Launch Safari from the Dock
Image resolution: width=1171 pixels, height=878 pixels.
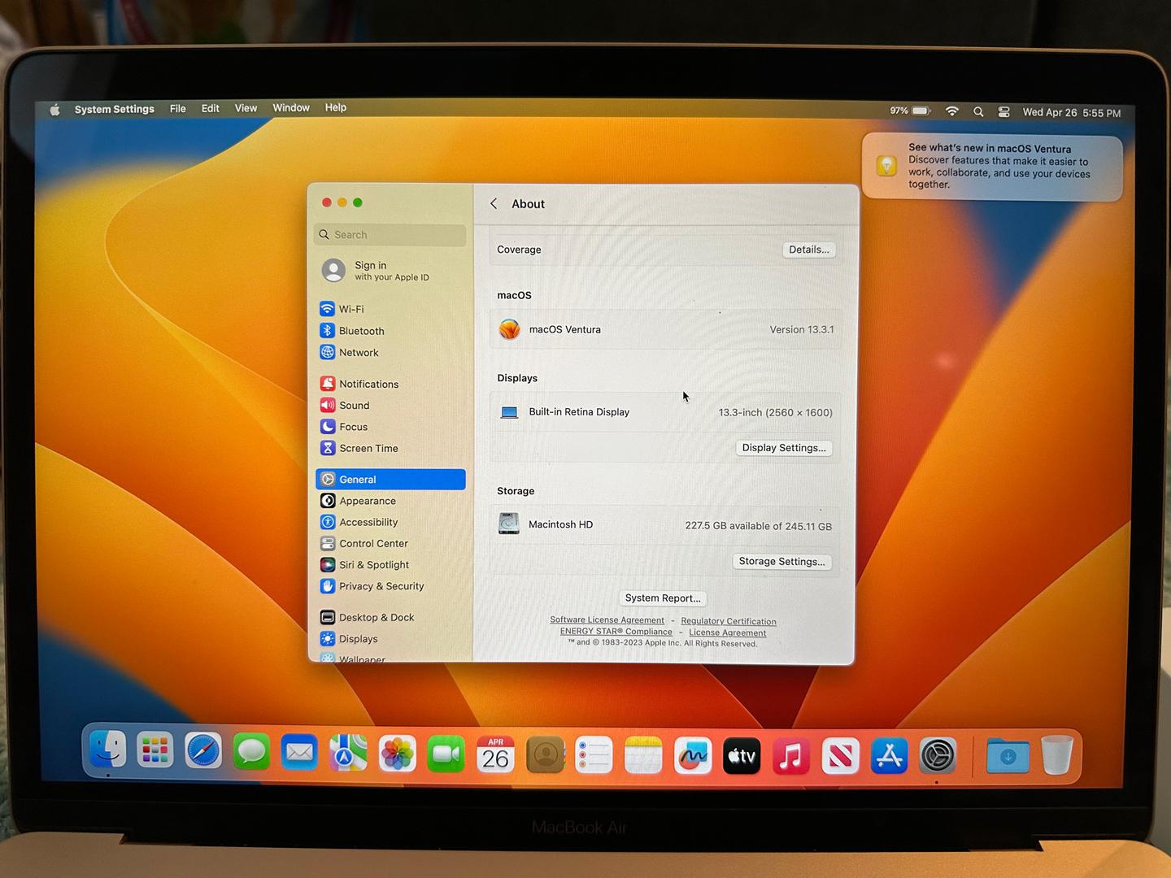(x=202, y=751)
